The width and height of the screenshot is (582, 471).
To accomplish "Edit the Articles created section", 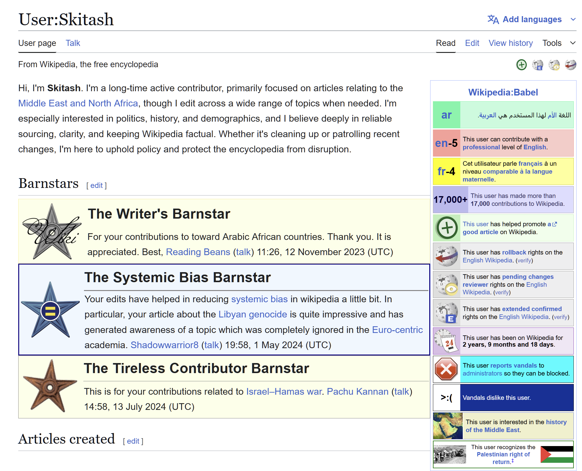I will coord(133,441).
